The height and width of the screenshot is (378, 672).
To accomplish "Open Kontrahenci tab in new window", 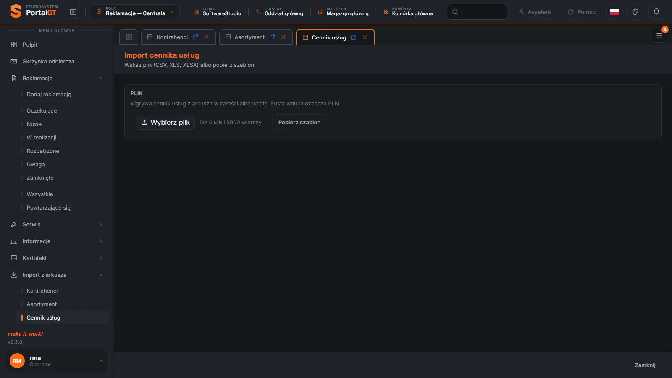I will point(195,37).
